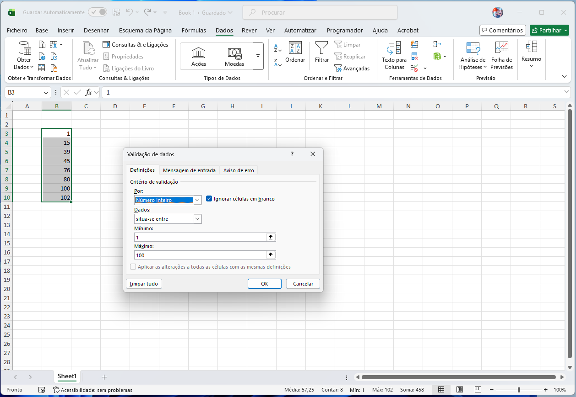576x397 pixels.
Task: Open the Obter Dados menu
Action: click(24, 56)
